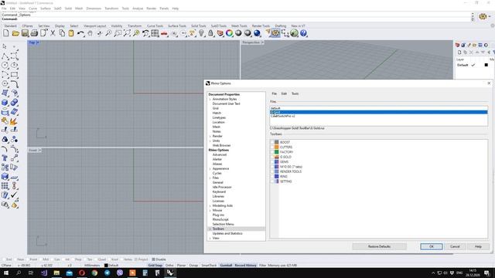Click the Open file folder icon
Viewport: 495px width, 278px height.
click(15, 33)
